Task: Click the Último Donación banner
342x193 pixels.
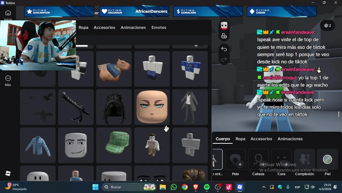Action: (x=208, y=12)
